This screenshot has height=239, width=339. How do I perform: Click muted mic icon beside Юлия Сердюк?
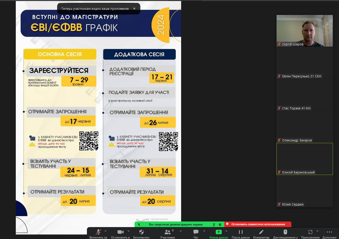coord(279,204)
